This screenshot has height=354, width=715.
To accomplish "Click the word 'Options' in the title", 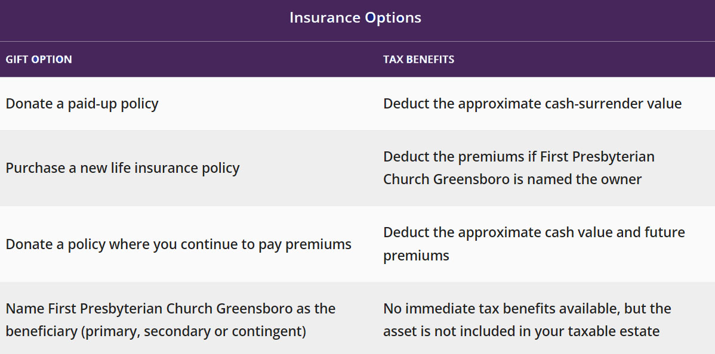I will (395, 18).
